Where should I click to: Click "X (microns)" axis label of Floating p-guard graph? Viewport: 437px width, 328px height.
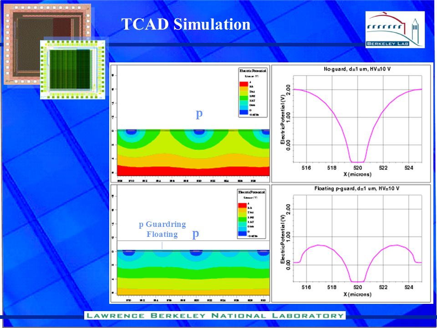tap(358, 294)
